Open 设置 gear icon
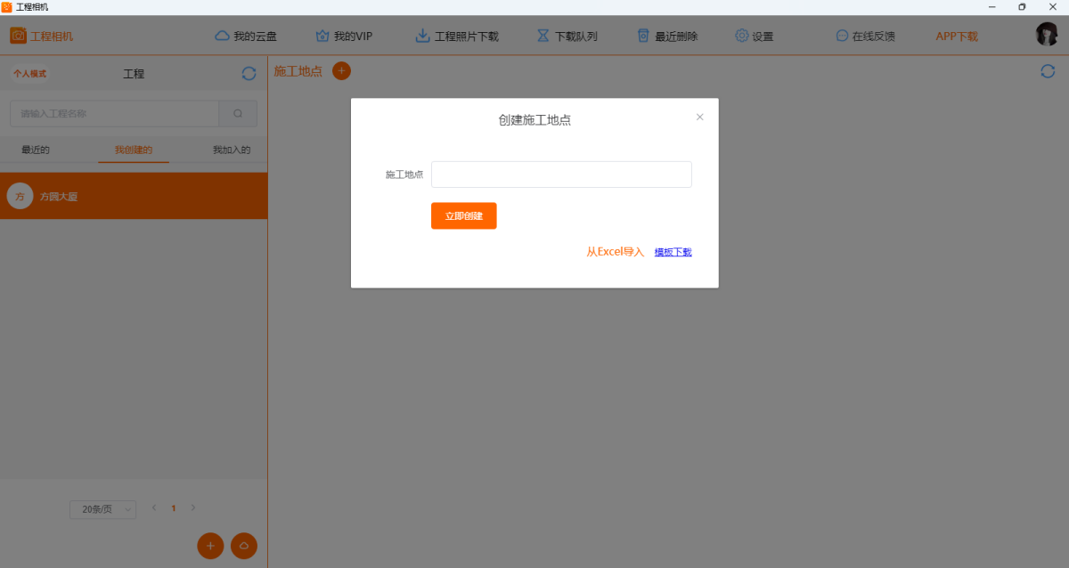The width and height of the screenshot is (1069, 568). tap(742, 37)
